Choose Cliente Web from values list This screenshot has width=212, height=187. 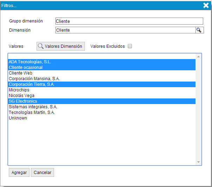pyautogui.click(x=20, y=73)
